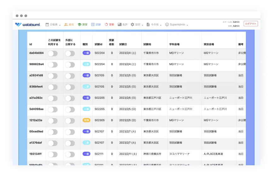Image resolution: width=273 pixels, height=176 pixels.
Task: Select the id cell 193134ff
Action: pyautogui.click(x=36, y=154)
